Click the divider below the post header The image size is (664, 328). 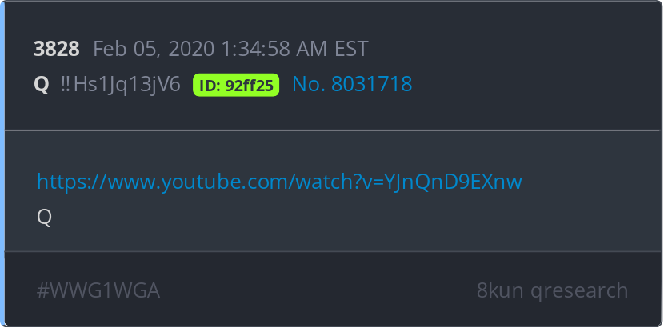click(333, 130)
